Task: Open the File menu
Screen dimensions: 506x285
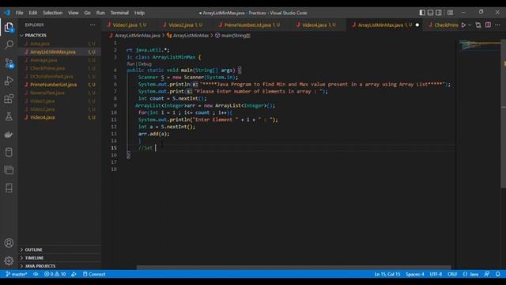Action: pos(19,13)
